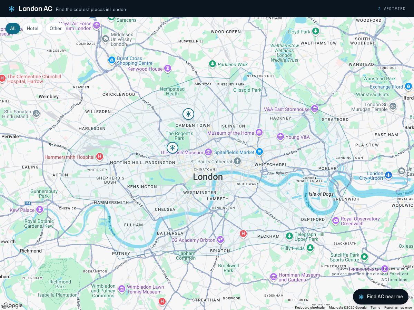Image resolution: width=414 pixels, height=310 pixels.
Task: Click the hospital marker near Peckham
Action: coord(243,234)
